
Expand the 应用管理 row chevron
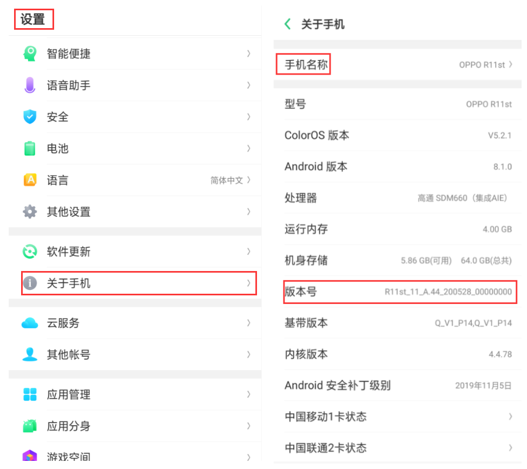[249, 394]
